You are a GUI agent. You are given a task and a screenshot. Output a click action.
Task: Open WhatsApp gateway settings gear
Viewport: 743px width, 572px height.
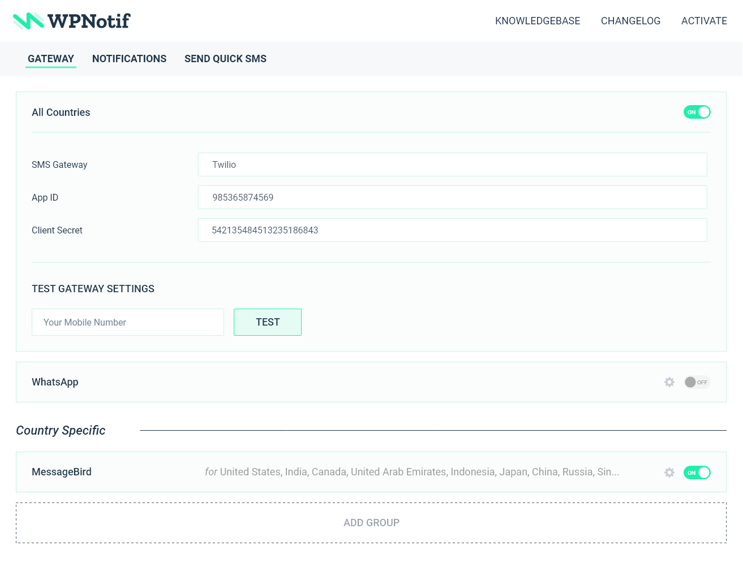(x=669, y=382)
